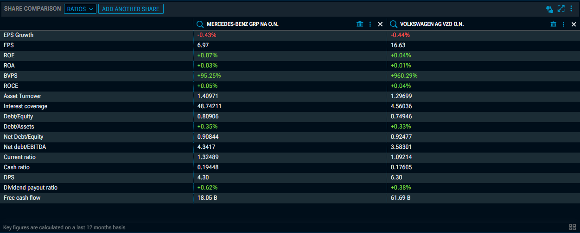
Task: Open the Share Comparison panel options menu
Action: point(571,9)
